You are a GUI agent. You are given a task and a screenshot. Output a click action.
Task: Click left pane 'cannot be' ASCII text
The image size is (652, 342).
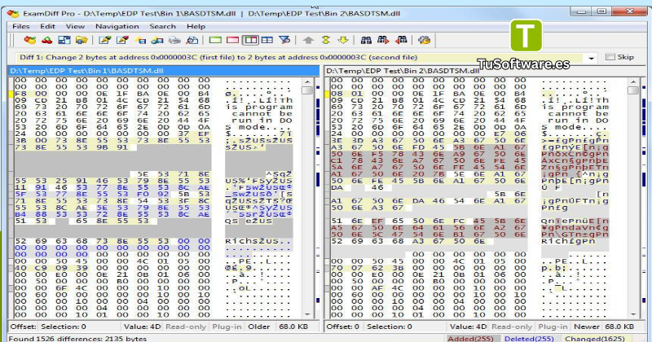click(262, 113)
